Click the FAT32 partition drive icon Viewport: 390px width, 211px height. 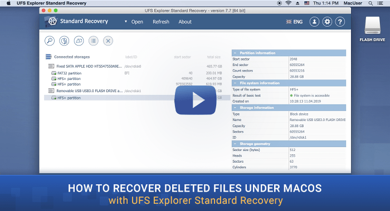pyautogui.click(x=53, y=73)
